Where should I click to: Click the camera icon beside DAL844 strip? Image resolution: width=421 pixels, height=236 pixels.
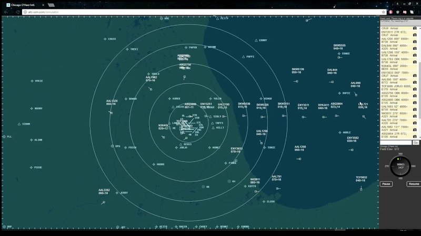click(415, 48)
